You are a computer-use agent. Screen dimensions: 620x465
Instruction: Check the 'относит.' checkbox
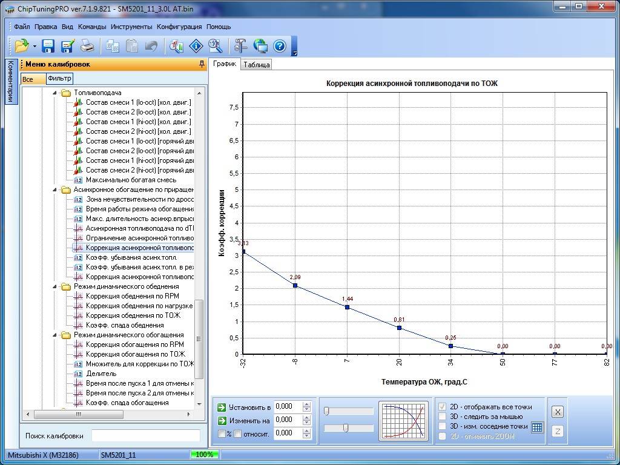tap(238, 434)
